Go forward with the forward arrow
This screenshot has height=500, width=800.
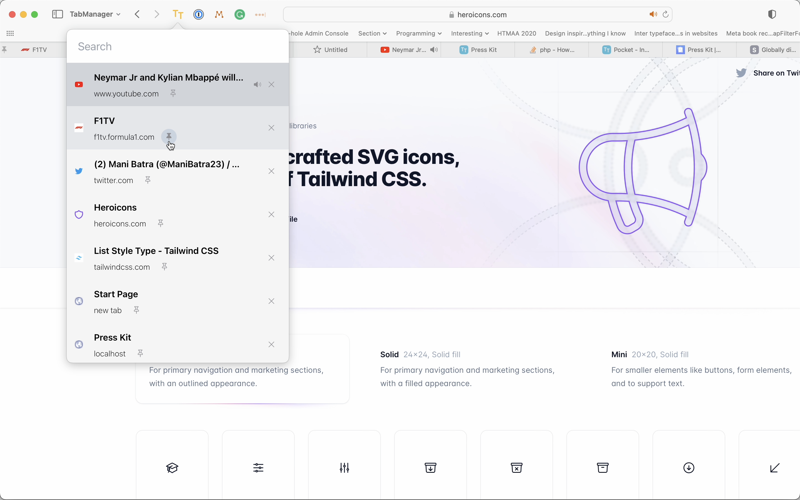[x=157, y=14]
